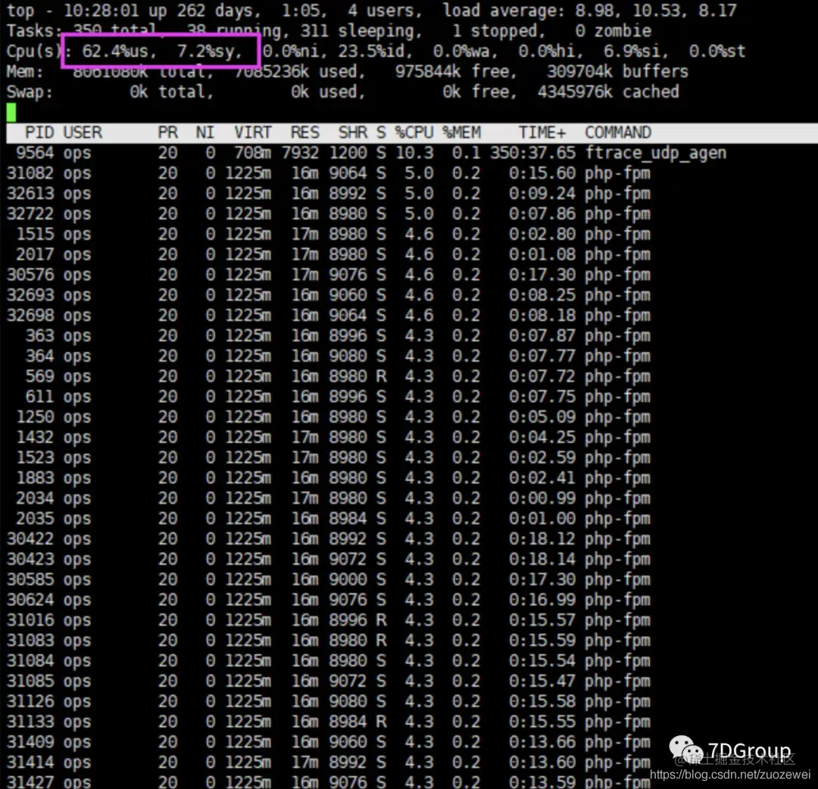This screenshot has height=789, width=818.
Task: Click the 309704k buffers value
Action: tap(618, 71)
